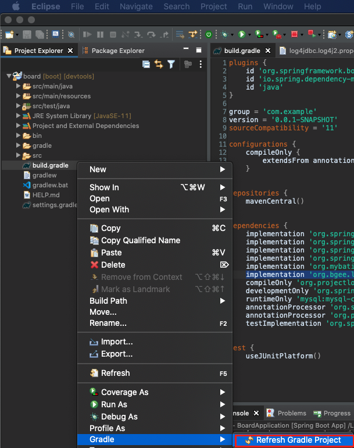Open the Problems tab
Image resolution: width=354 pixels, height=448 pixels.
[x=287, y=413]
